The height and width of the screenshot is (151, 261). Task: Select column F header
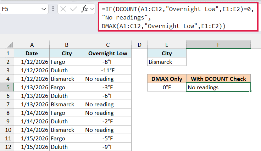218,45
